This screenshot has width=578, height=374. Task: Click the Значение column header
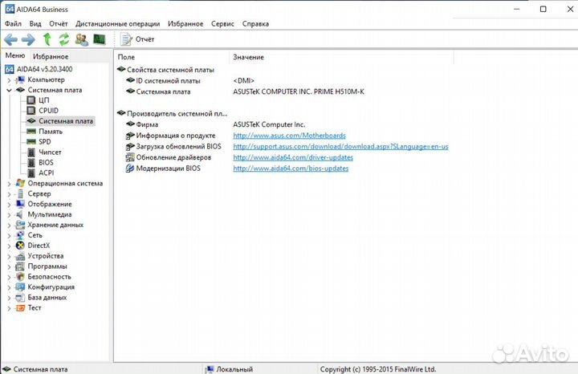pyautogui.click(x=248, y=57)
